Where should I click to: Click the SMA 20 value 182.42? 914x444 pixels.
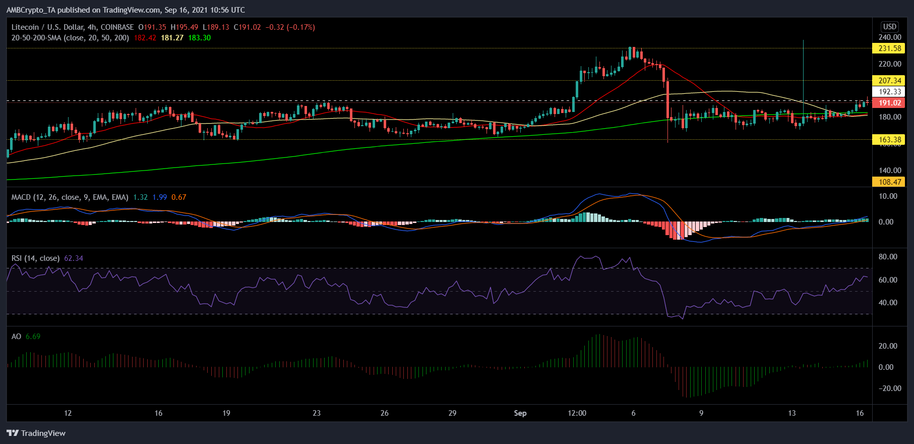(x=145, y=38)
